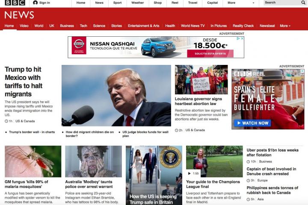Click the search magnifying glass icon
308x205 pixels.
point(302,3)
